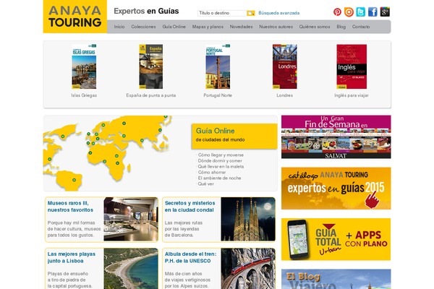Click the Portugal Norte book cover
434x289 pixels.
point(218,66)
